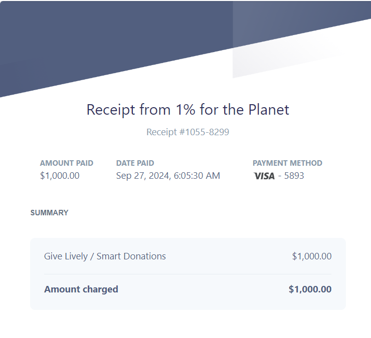Click the Sep 27, 2024 date value

coord(143,176)
